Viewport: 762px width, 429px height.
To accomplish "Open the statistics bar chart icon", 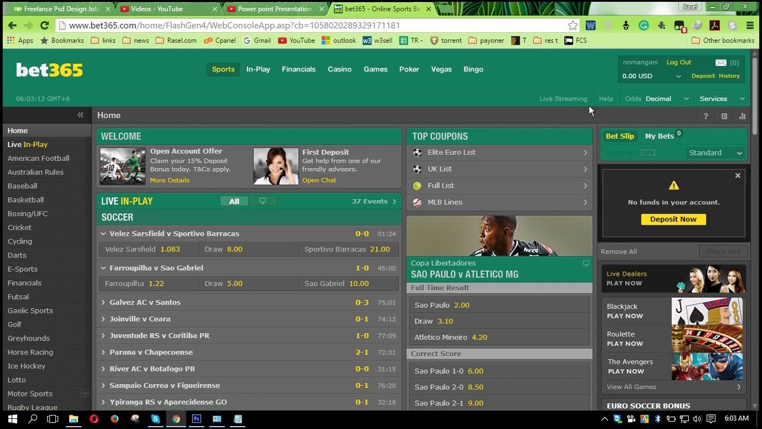I will (742, 116).
